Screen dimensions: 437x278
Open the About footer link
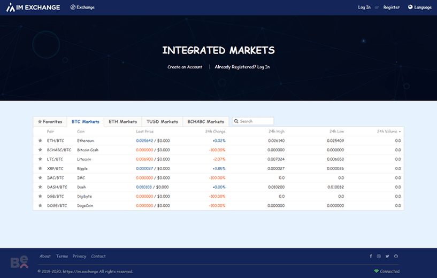pos(45,256)
